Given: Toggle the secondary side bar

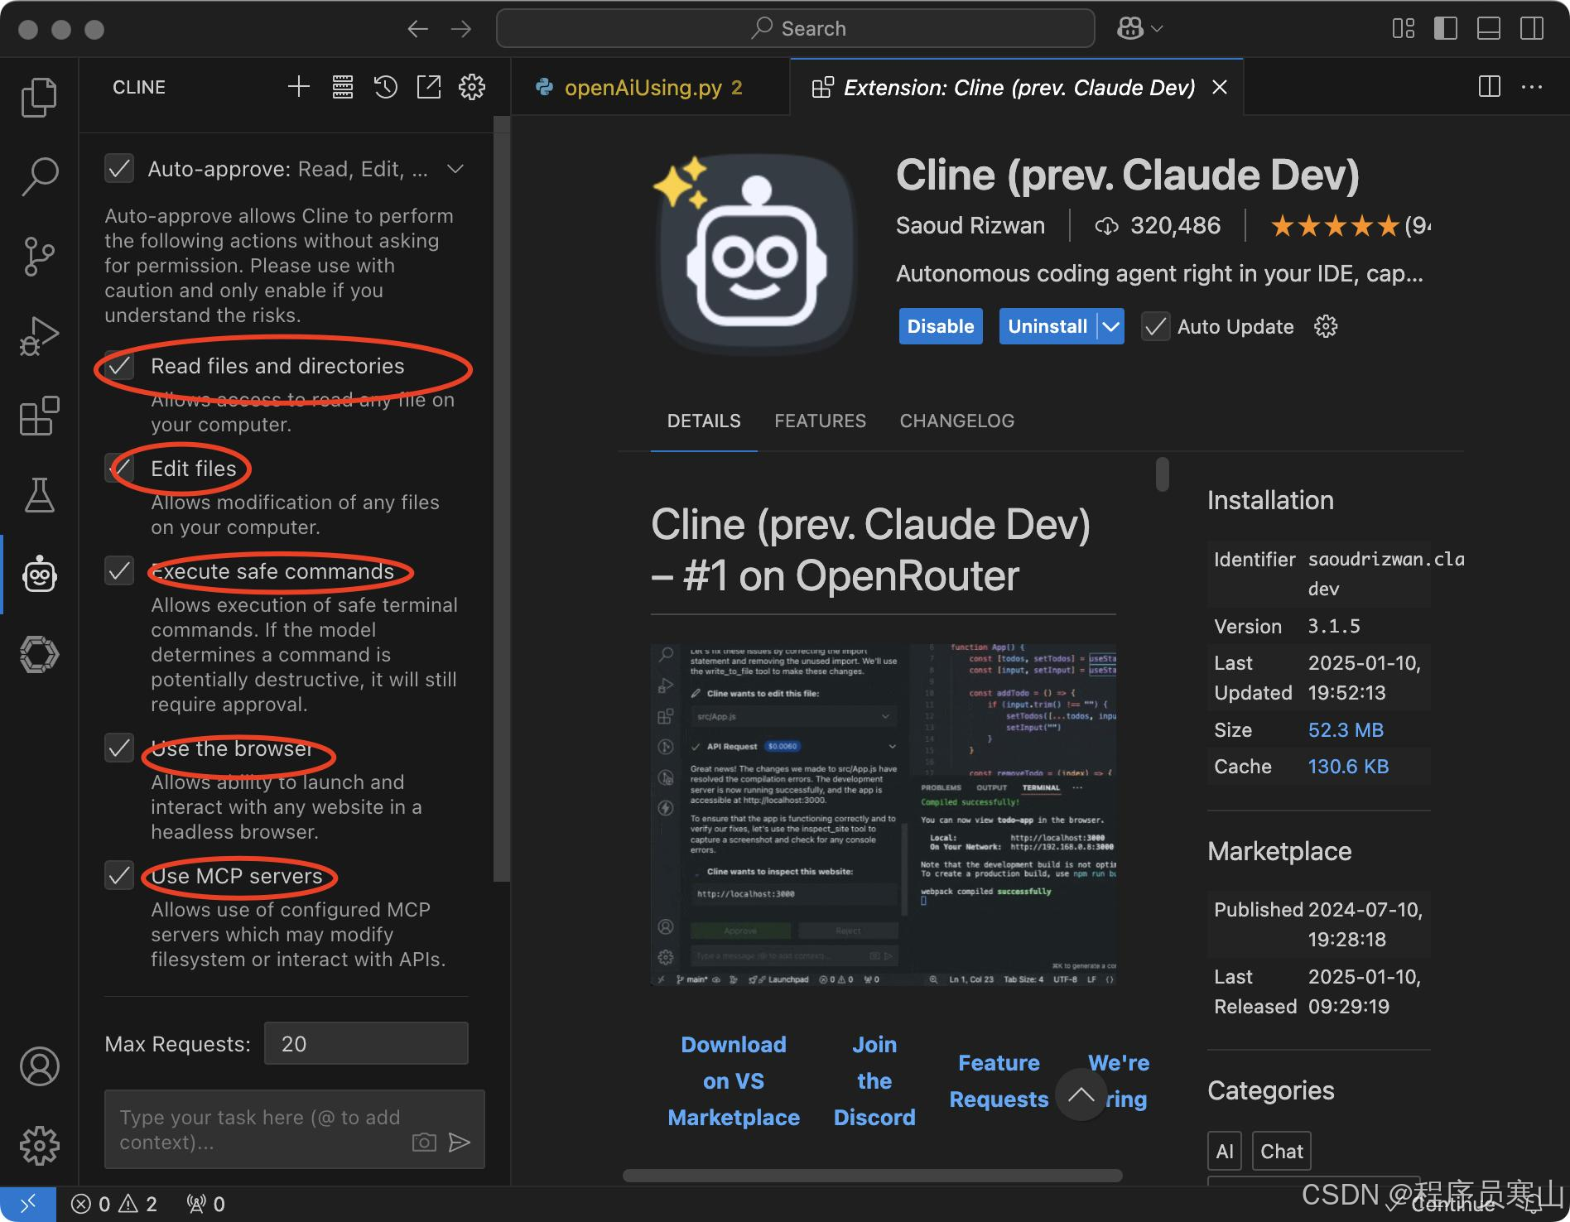Looking at the screenshot, I should (x=1532, y=29).
